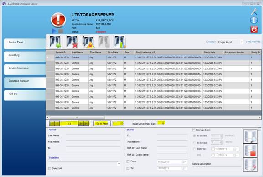Go to first page arrow button
263x177 pixels.
52,124
